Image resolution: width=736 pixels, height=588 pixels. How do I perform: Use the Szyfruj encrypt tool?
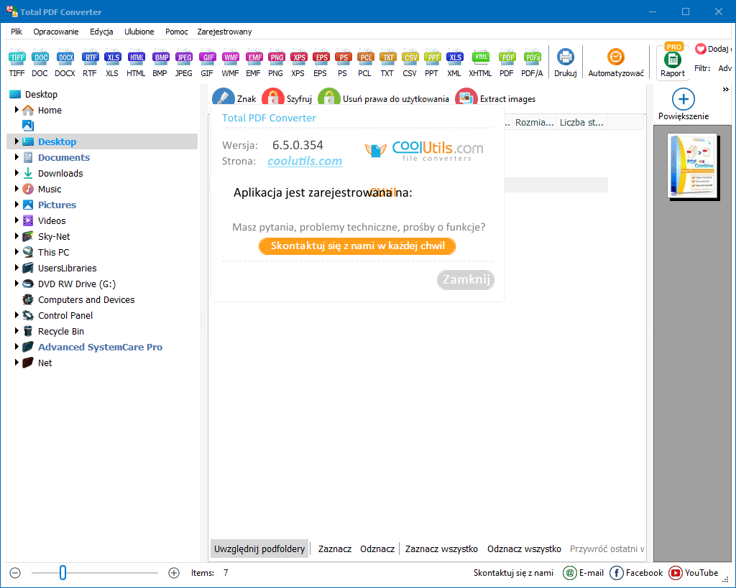[287, 98]
